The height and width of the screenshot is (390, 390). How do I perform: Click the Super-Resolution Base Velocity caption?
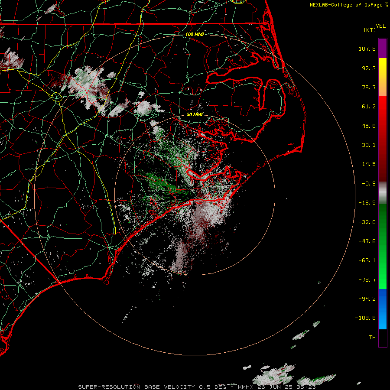(x=152, y=387)
